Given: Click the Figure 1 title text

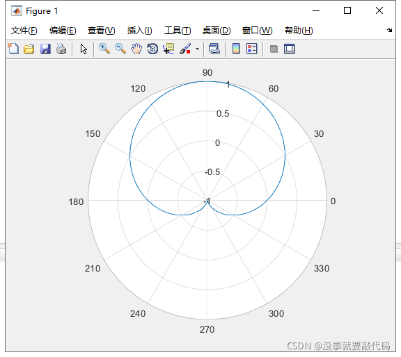Looking at the screenshot, I should click(x=42, y=11).
